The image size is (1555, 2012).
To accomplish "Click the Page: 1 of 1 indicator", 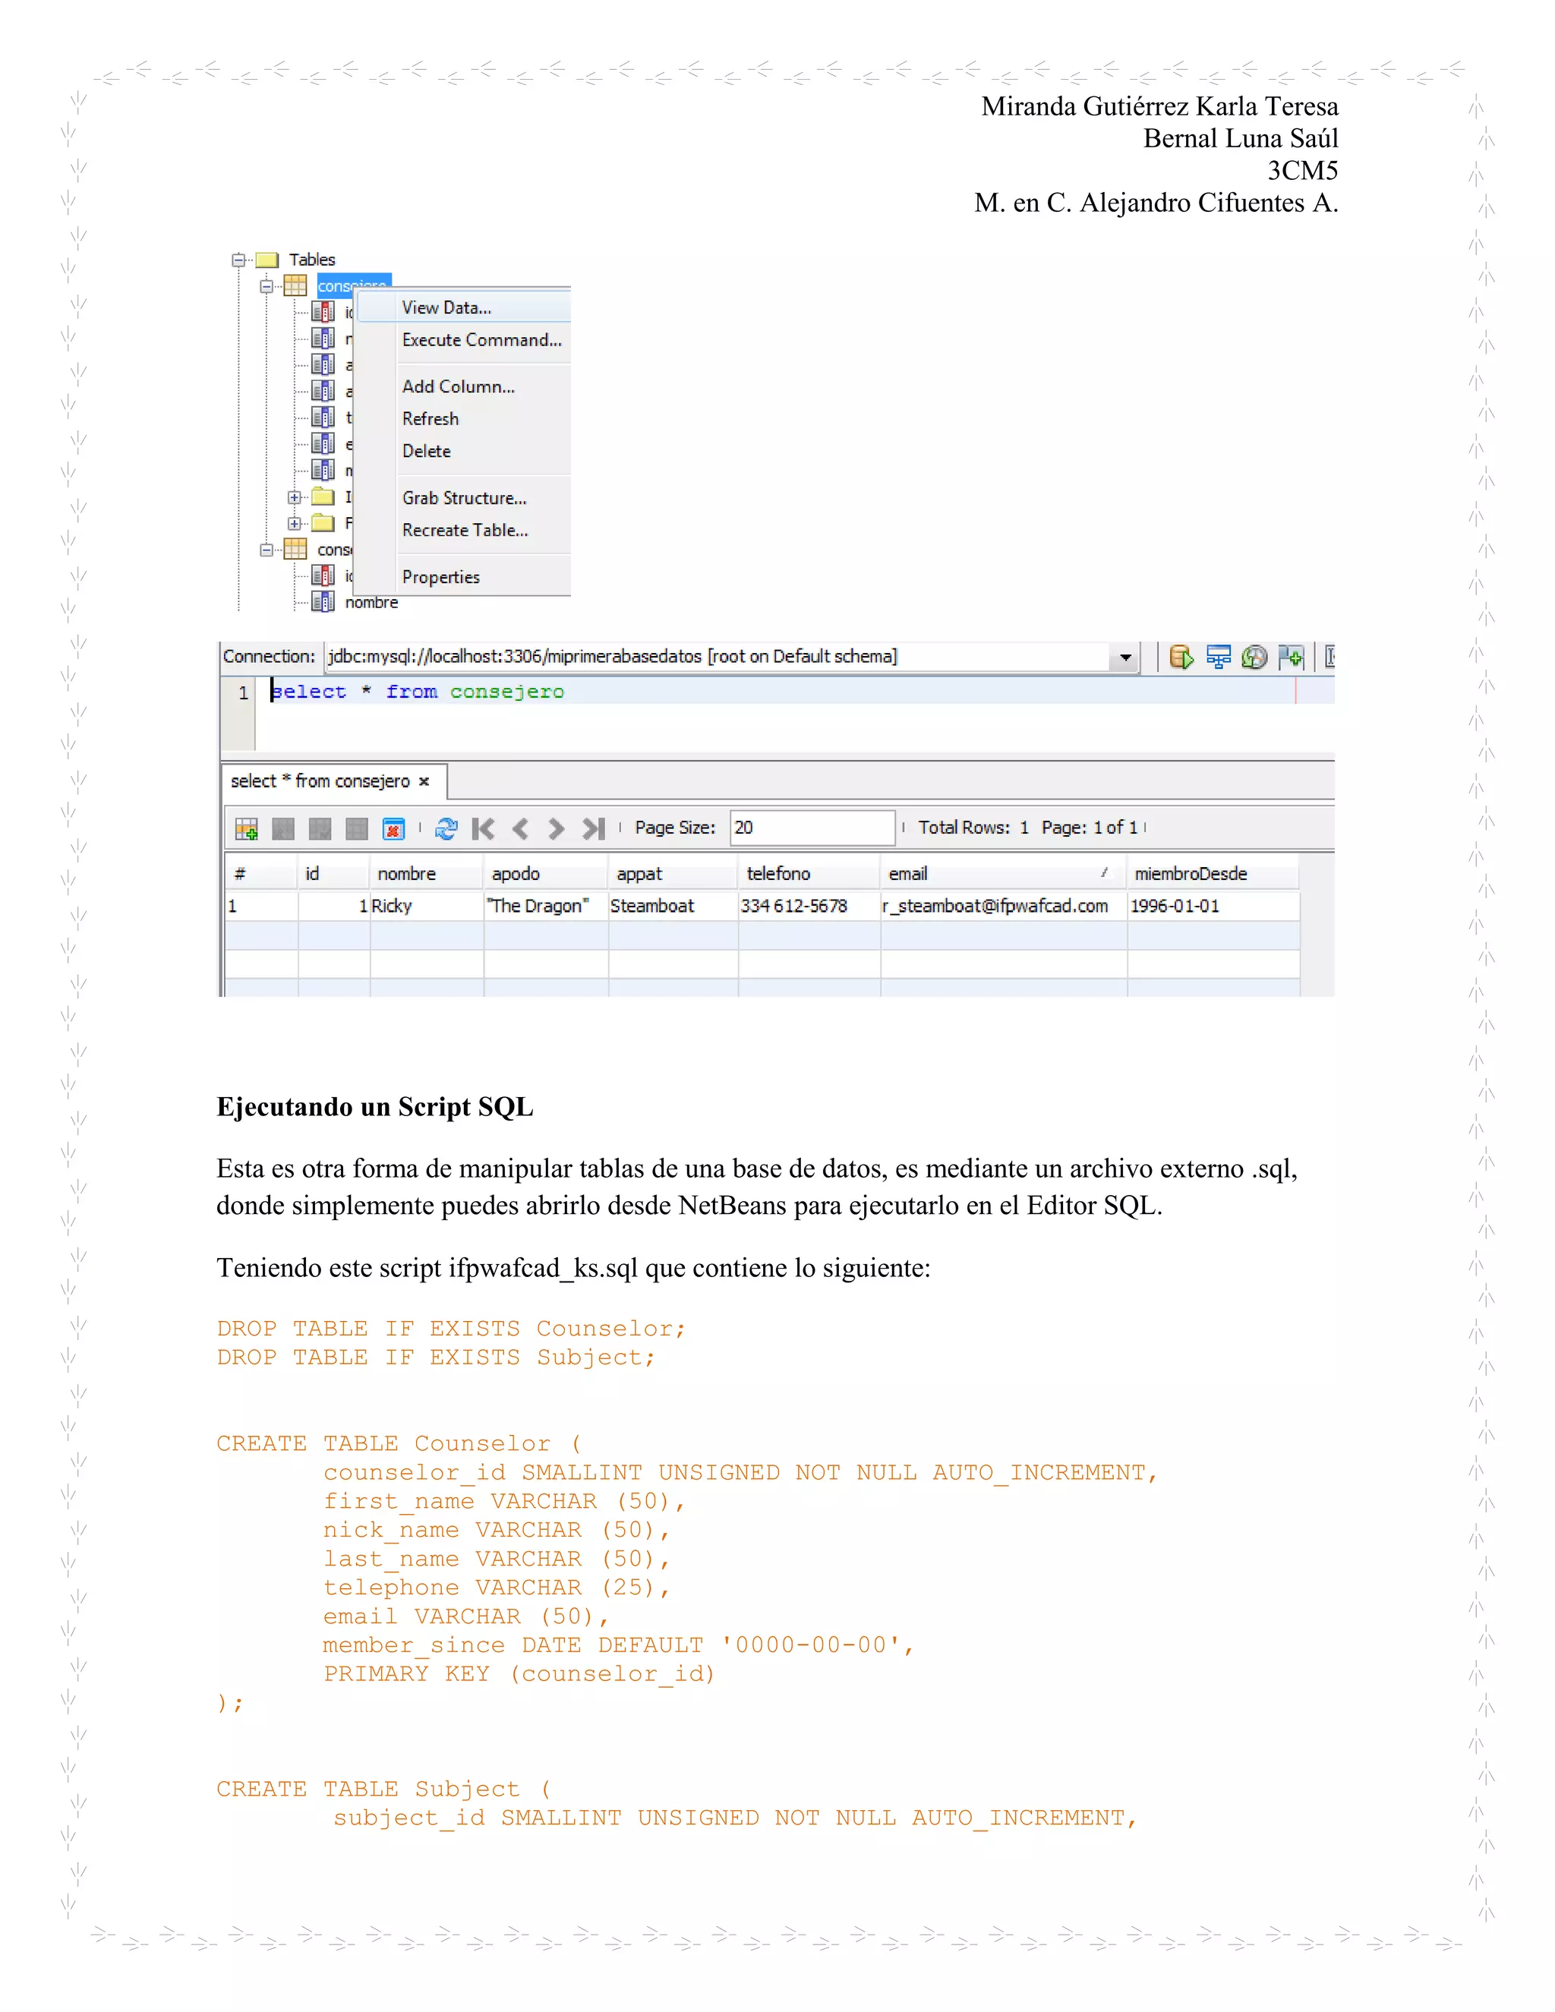I will (1090, 828).
